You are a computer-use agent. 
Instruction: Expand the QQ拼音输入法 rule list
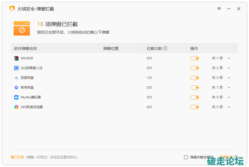click(x=229, y=68)
